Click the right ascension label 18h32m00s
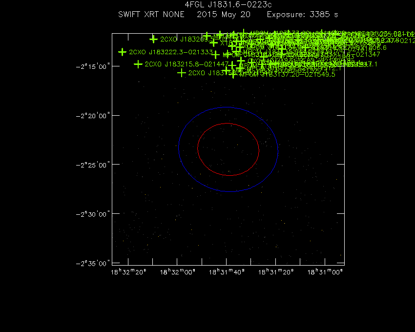The width and height of the screenshot is (415, 332). [178, 272]
